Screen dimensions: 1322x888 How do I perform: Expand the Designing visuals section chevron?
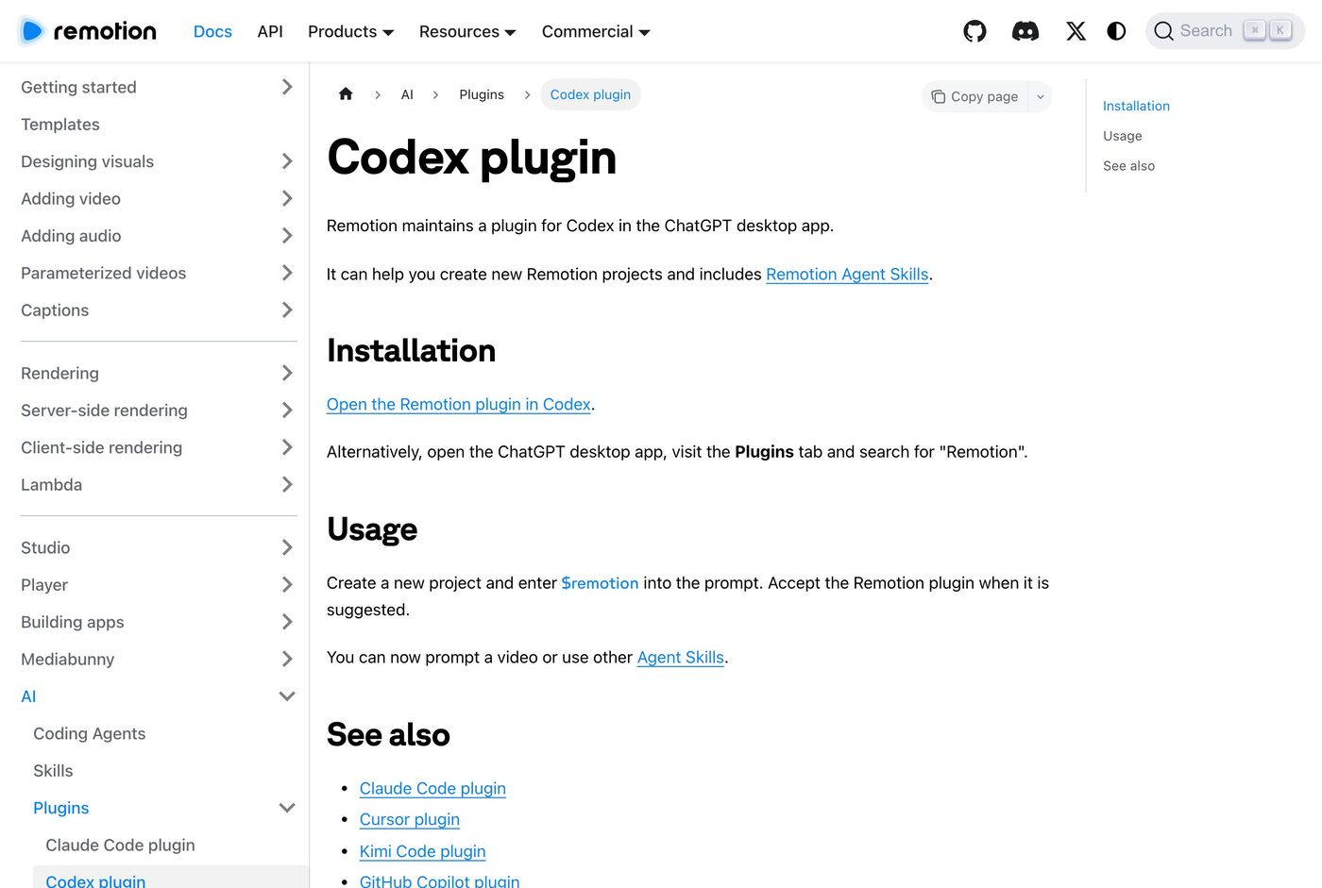[287, 161]
